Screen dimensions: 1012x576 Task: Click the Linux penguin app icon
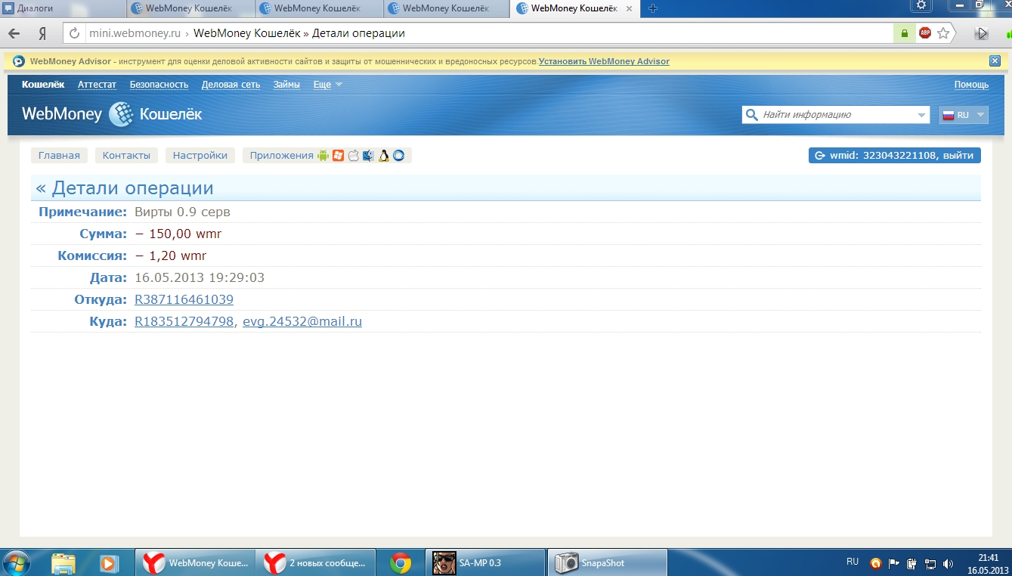point(384,156)
